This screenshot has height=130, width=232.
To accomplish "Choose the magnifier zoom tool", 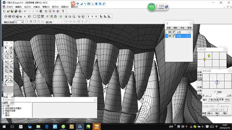I will tap(11, 76).
